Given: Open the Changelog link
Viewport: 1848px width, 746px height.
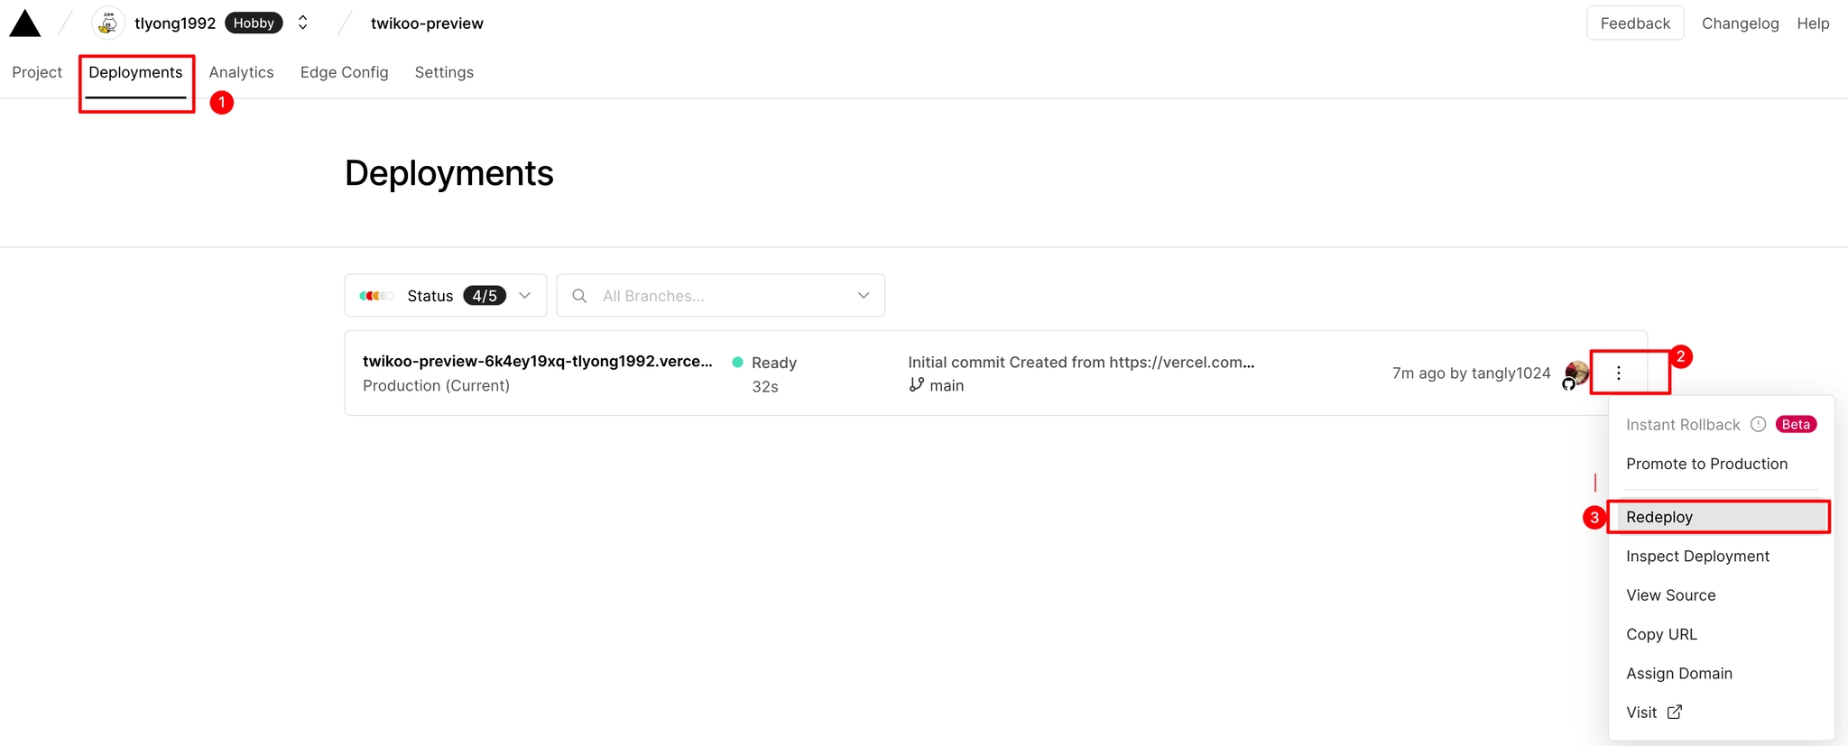Looking at the screenshot, I should pyautogui.click(x=1740, y=23).
